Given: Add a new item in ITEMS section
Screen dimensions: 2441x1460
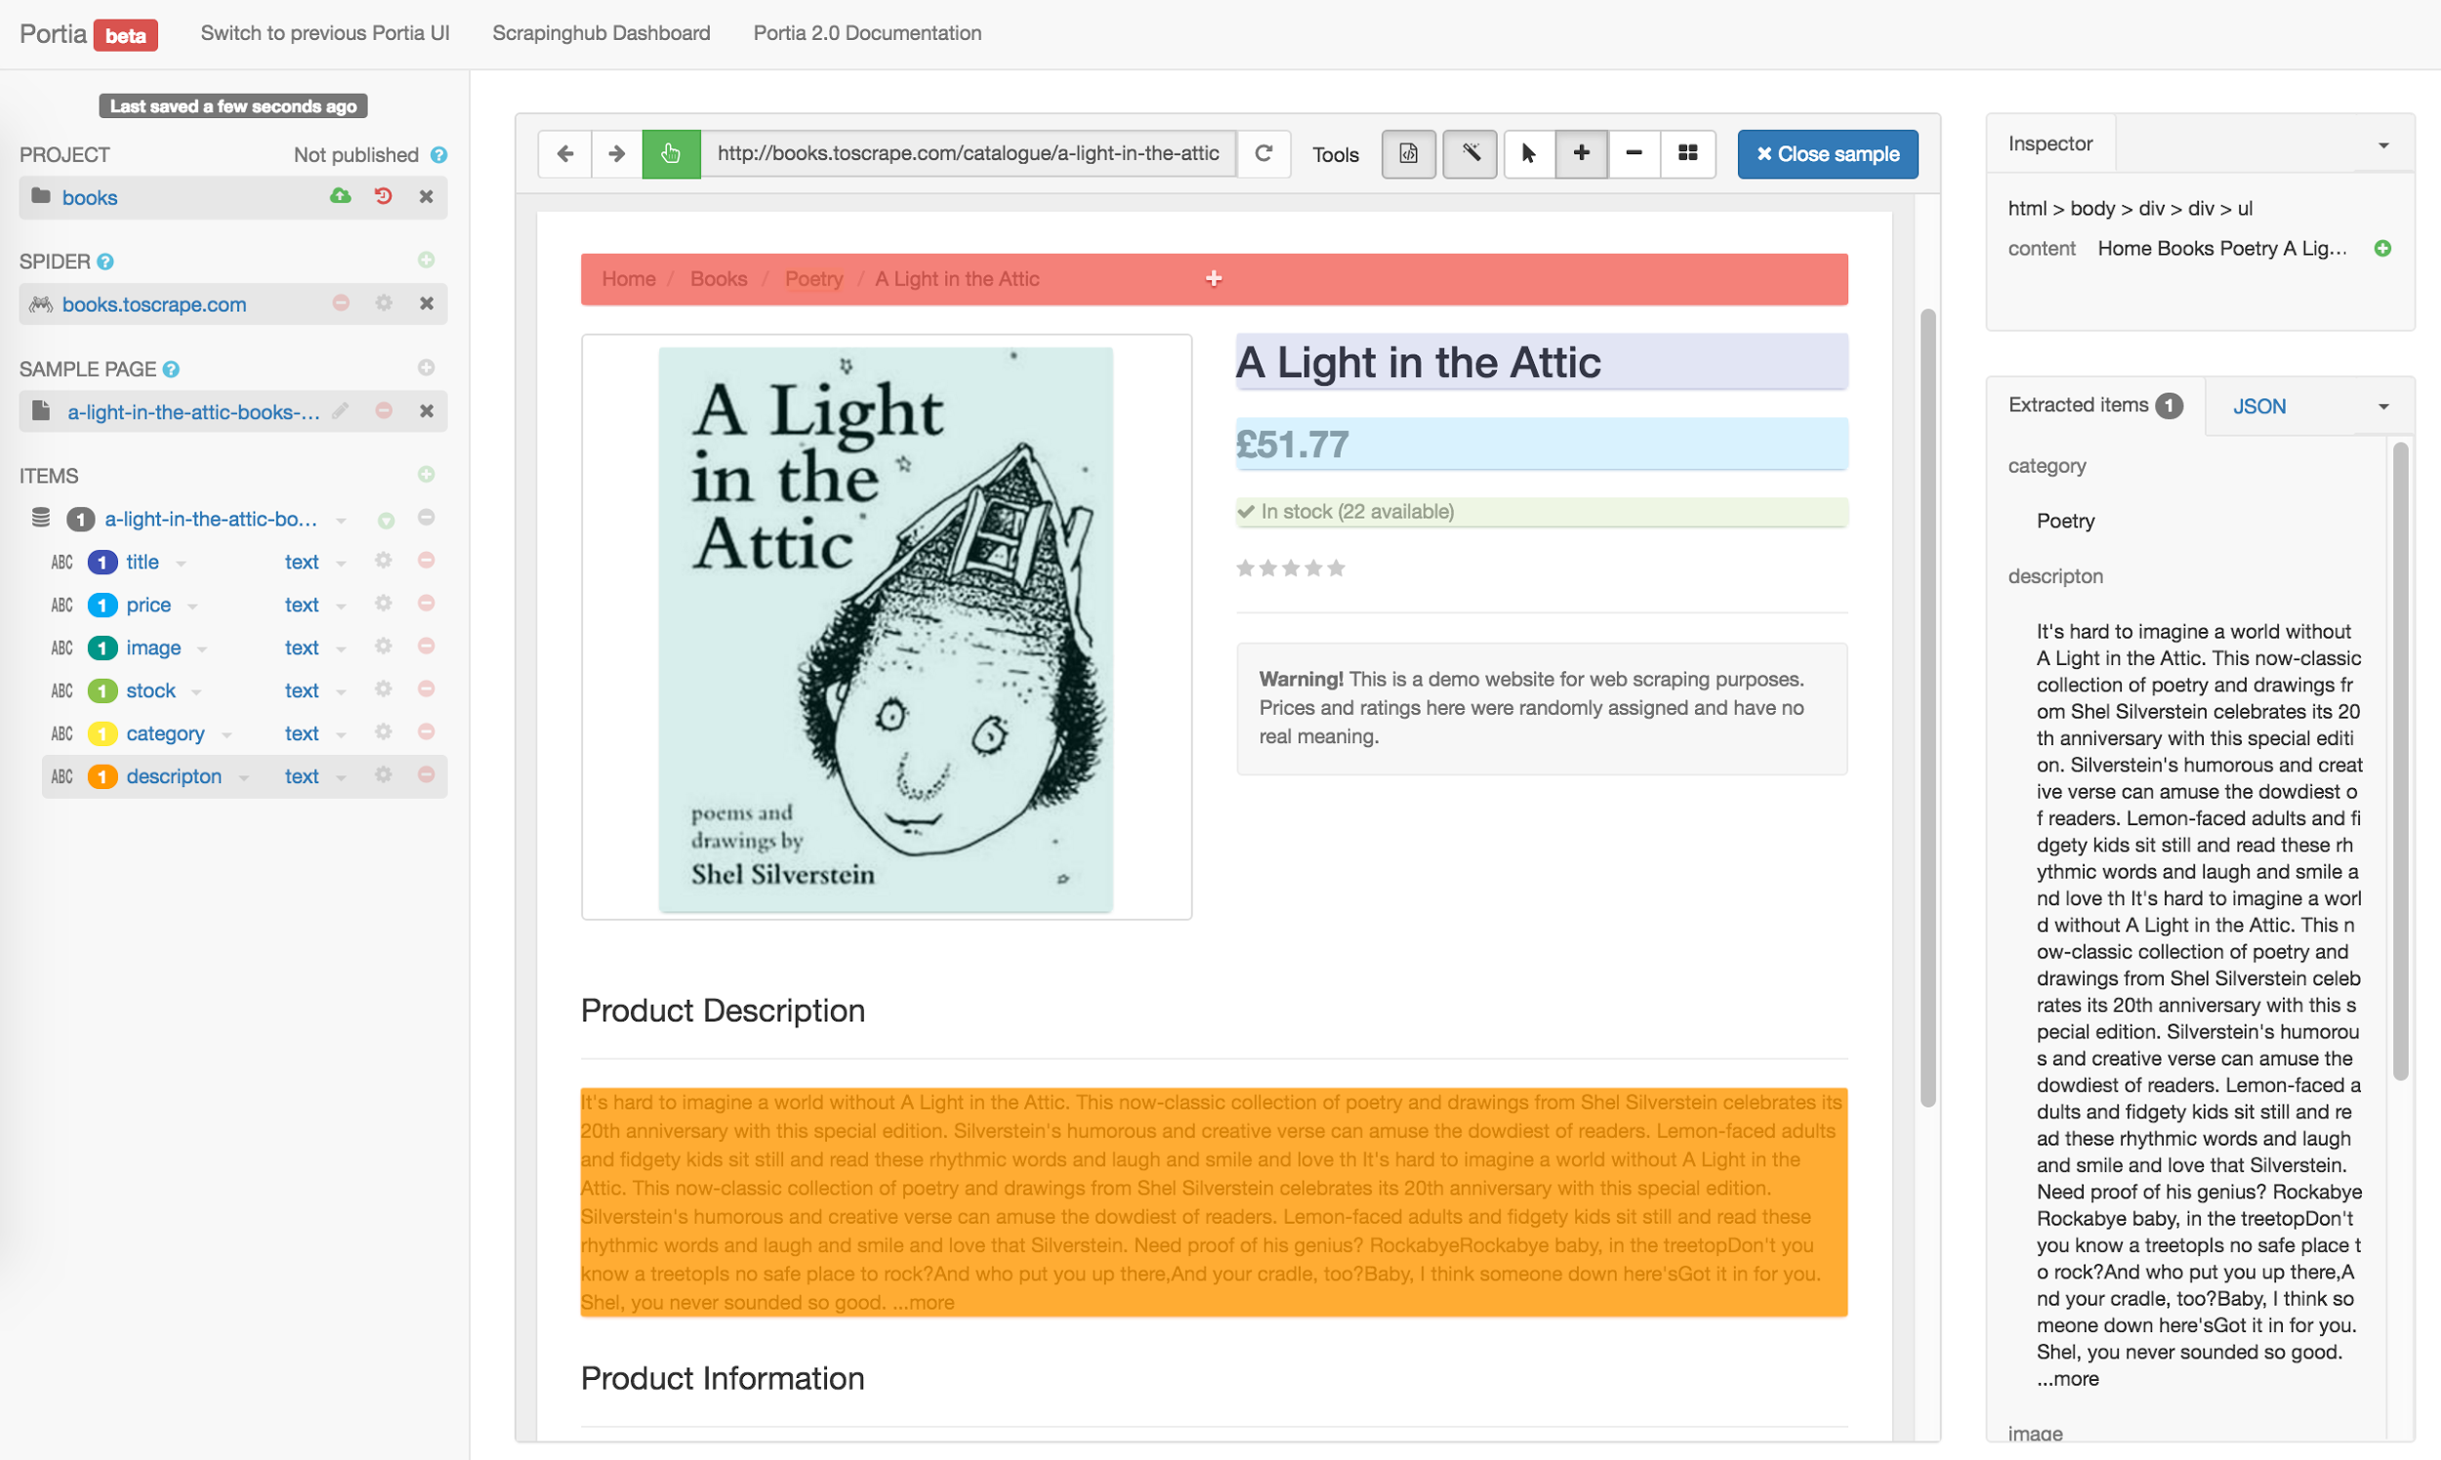Looking at the screenshot, I should (x=426, y=475).
